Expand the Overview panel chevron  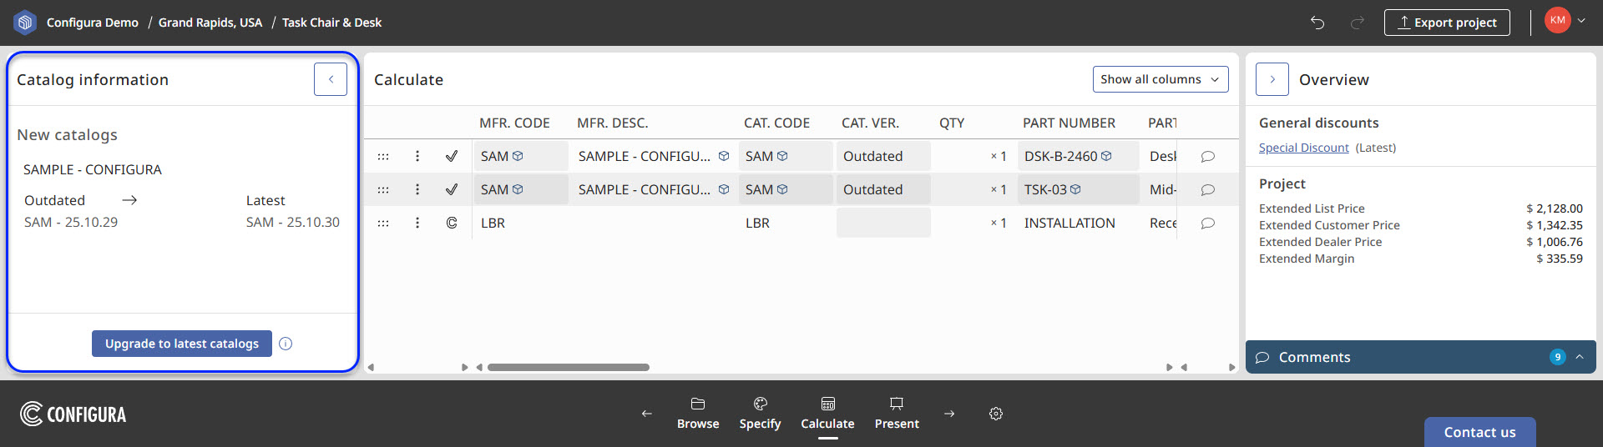[1272, 79]
